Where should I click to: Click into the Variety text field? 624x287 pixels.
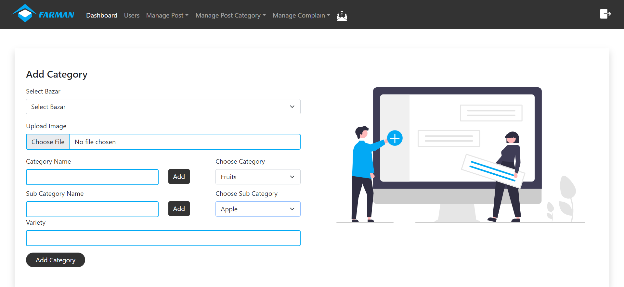coord(163,238)
